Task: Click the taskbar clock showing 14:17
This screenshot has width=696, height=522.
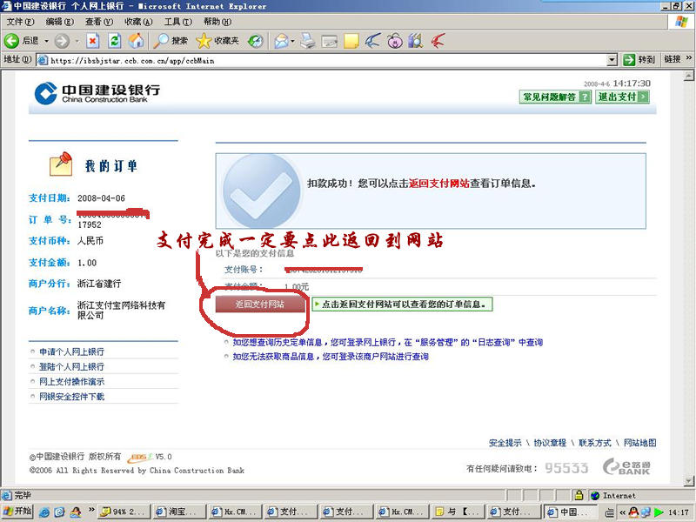Action: [679, 512]
